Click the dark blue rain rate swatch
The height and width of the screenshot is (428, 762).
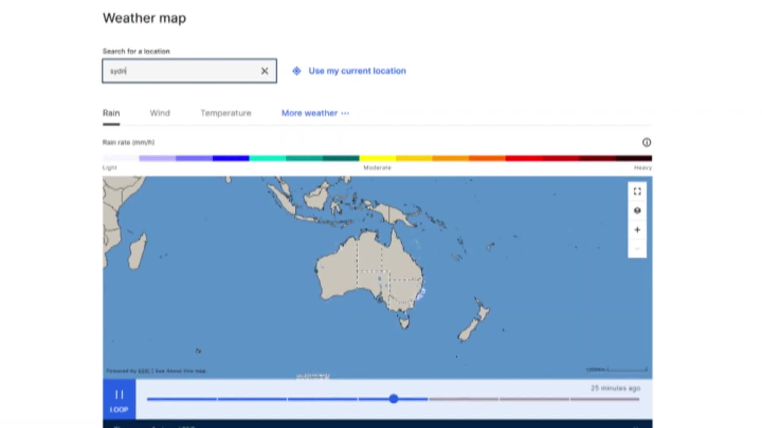click(231, 158)
